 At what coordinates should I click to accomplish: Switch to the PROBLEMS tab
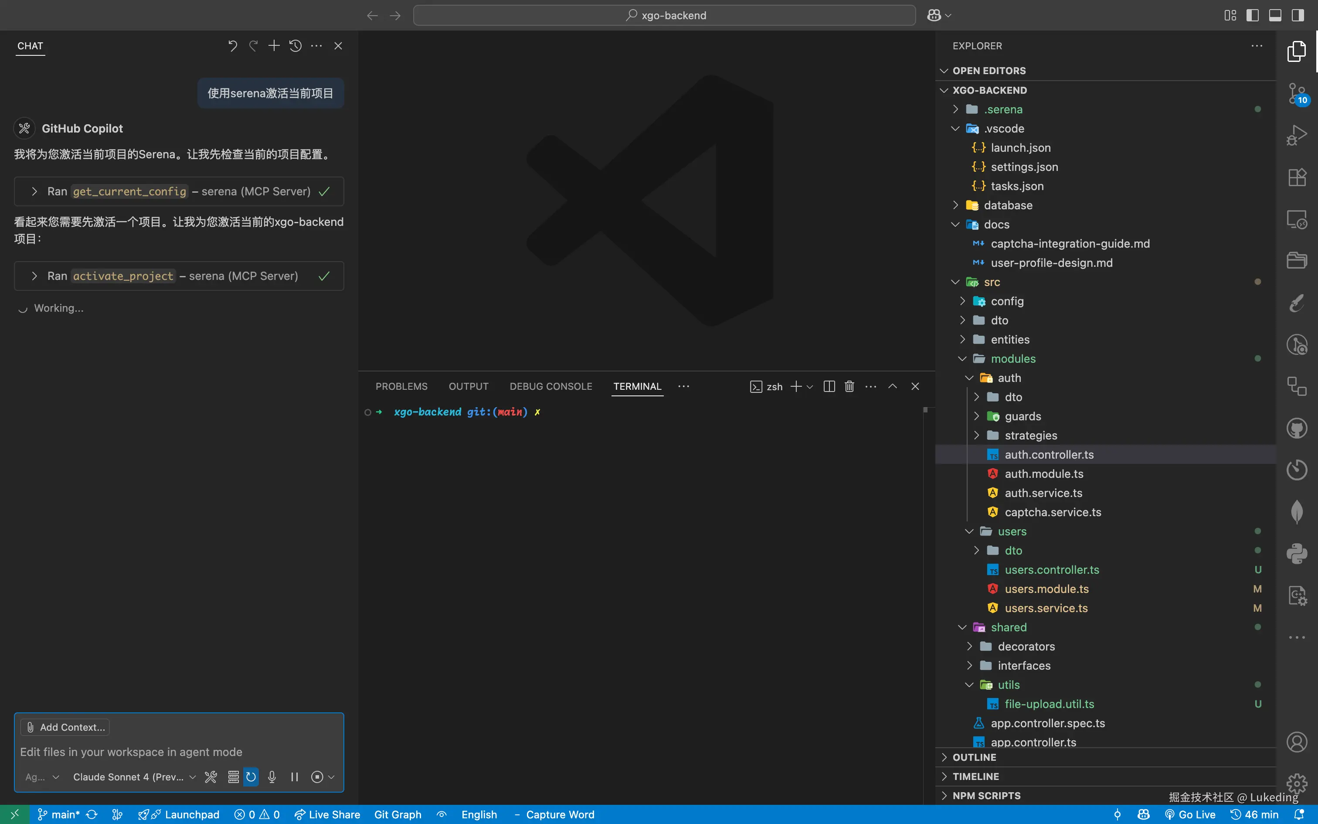tap(401, 386)
